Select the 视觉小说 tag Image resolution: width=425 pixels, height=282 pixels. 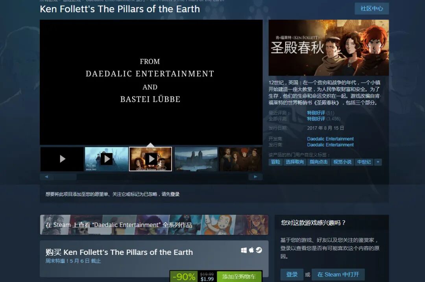(x=343, y=162)
